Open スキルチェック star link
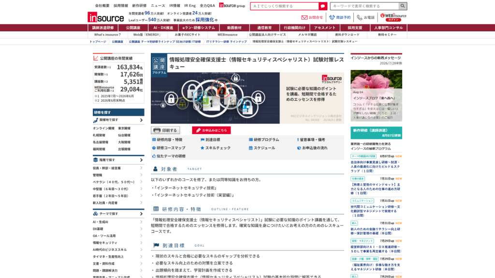 click(215, 148)
